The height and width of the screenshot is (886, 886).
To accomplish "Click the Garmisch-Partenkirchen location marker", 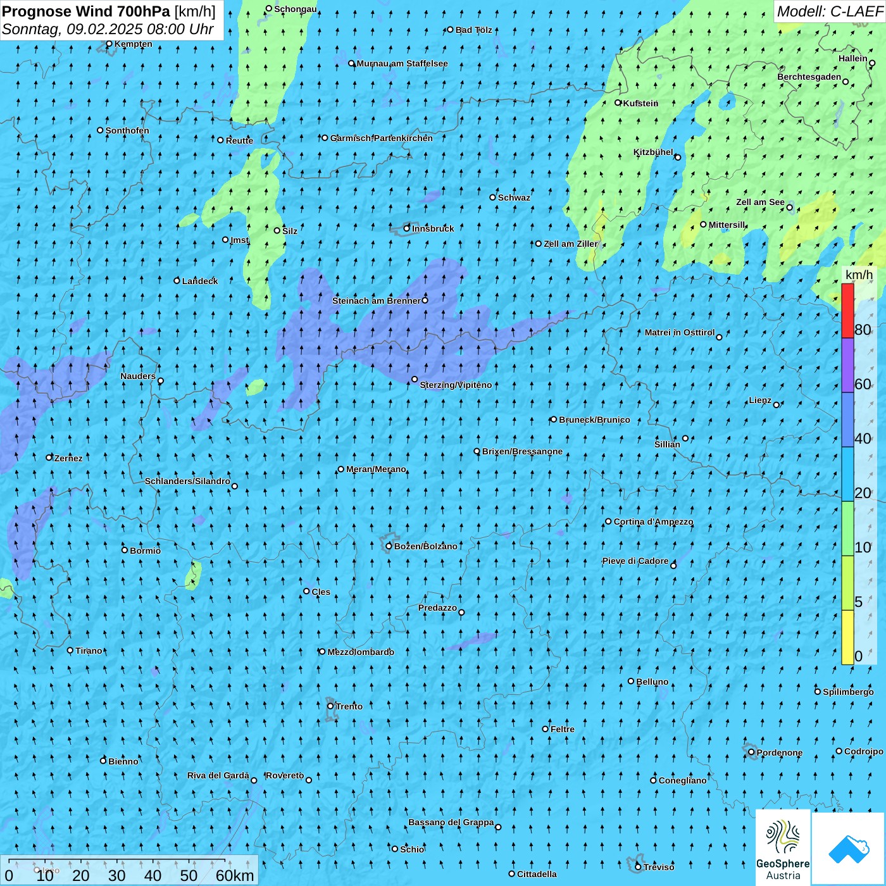I will (x=325, y=137).
